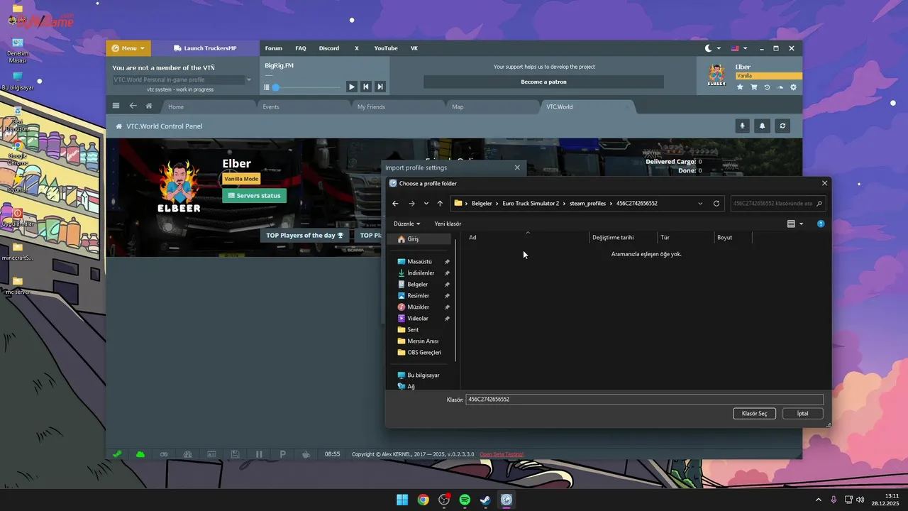908x511 pixels.
Task: Click steam_profiles in the address path
Action: click(587, 204)
